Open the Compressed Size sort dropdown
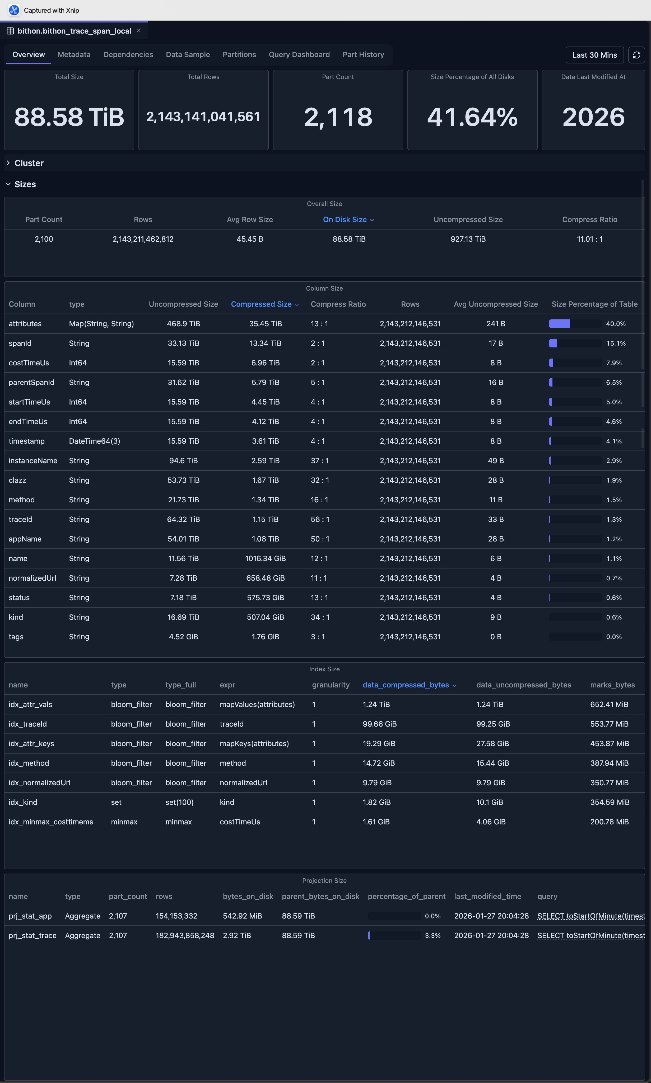651x1083 pixels. (x=297, y=304)
